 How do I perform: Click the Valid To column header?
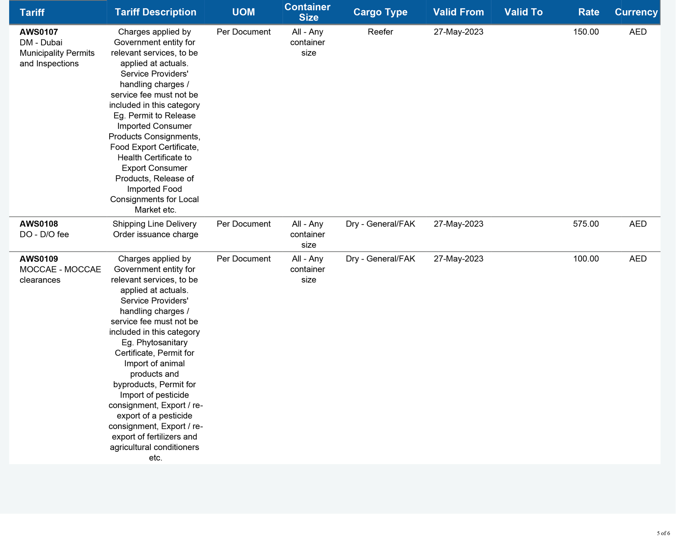[x=523, y=12]
